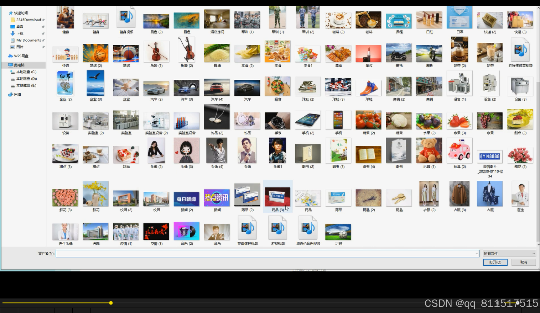
Task: Choose the 粮油 rice image
Action: pyautogui.click(x=217, y=53)
